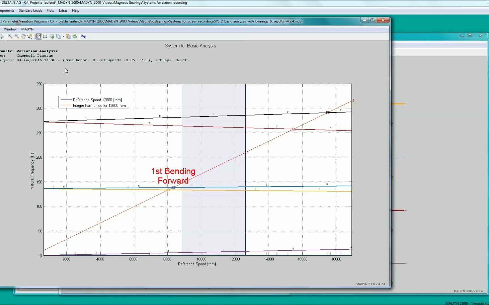Activate the Pan hand tool

click(23, 36)
